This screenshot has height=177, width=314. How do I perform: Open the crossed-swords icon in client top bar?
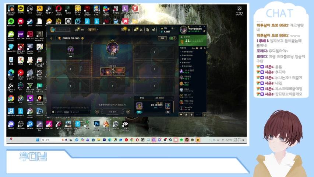tap(141, 30)
